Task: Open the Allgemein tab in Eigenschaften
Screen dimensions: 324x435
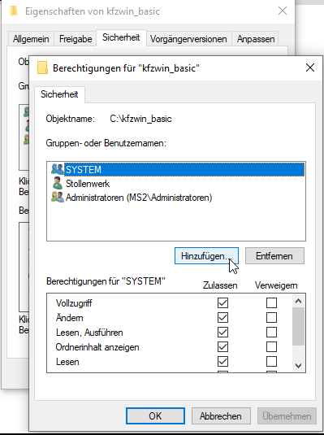Action: tap(31, 39)
